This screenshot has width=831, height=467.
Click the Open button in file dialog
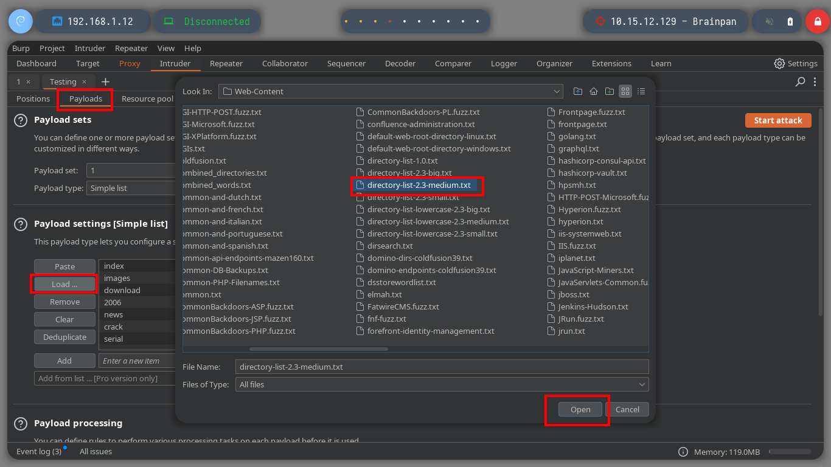[x=580, y=409]
